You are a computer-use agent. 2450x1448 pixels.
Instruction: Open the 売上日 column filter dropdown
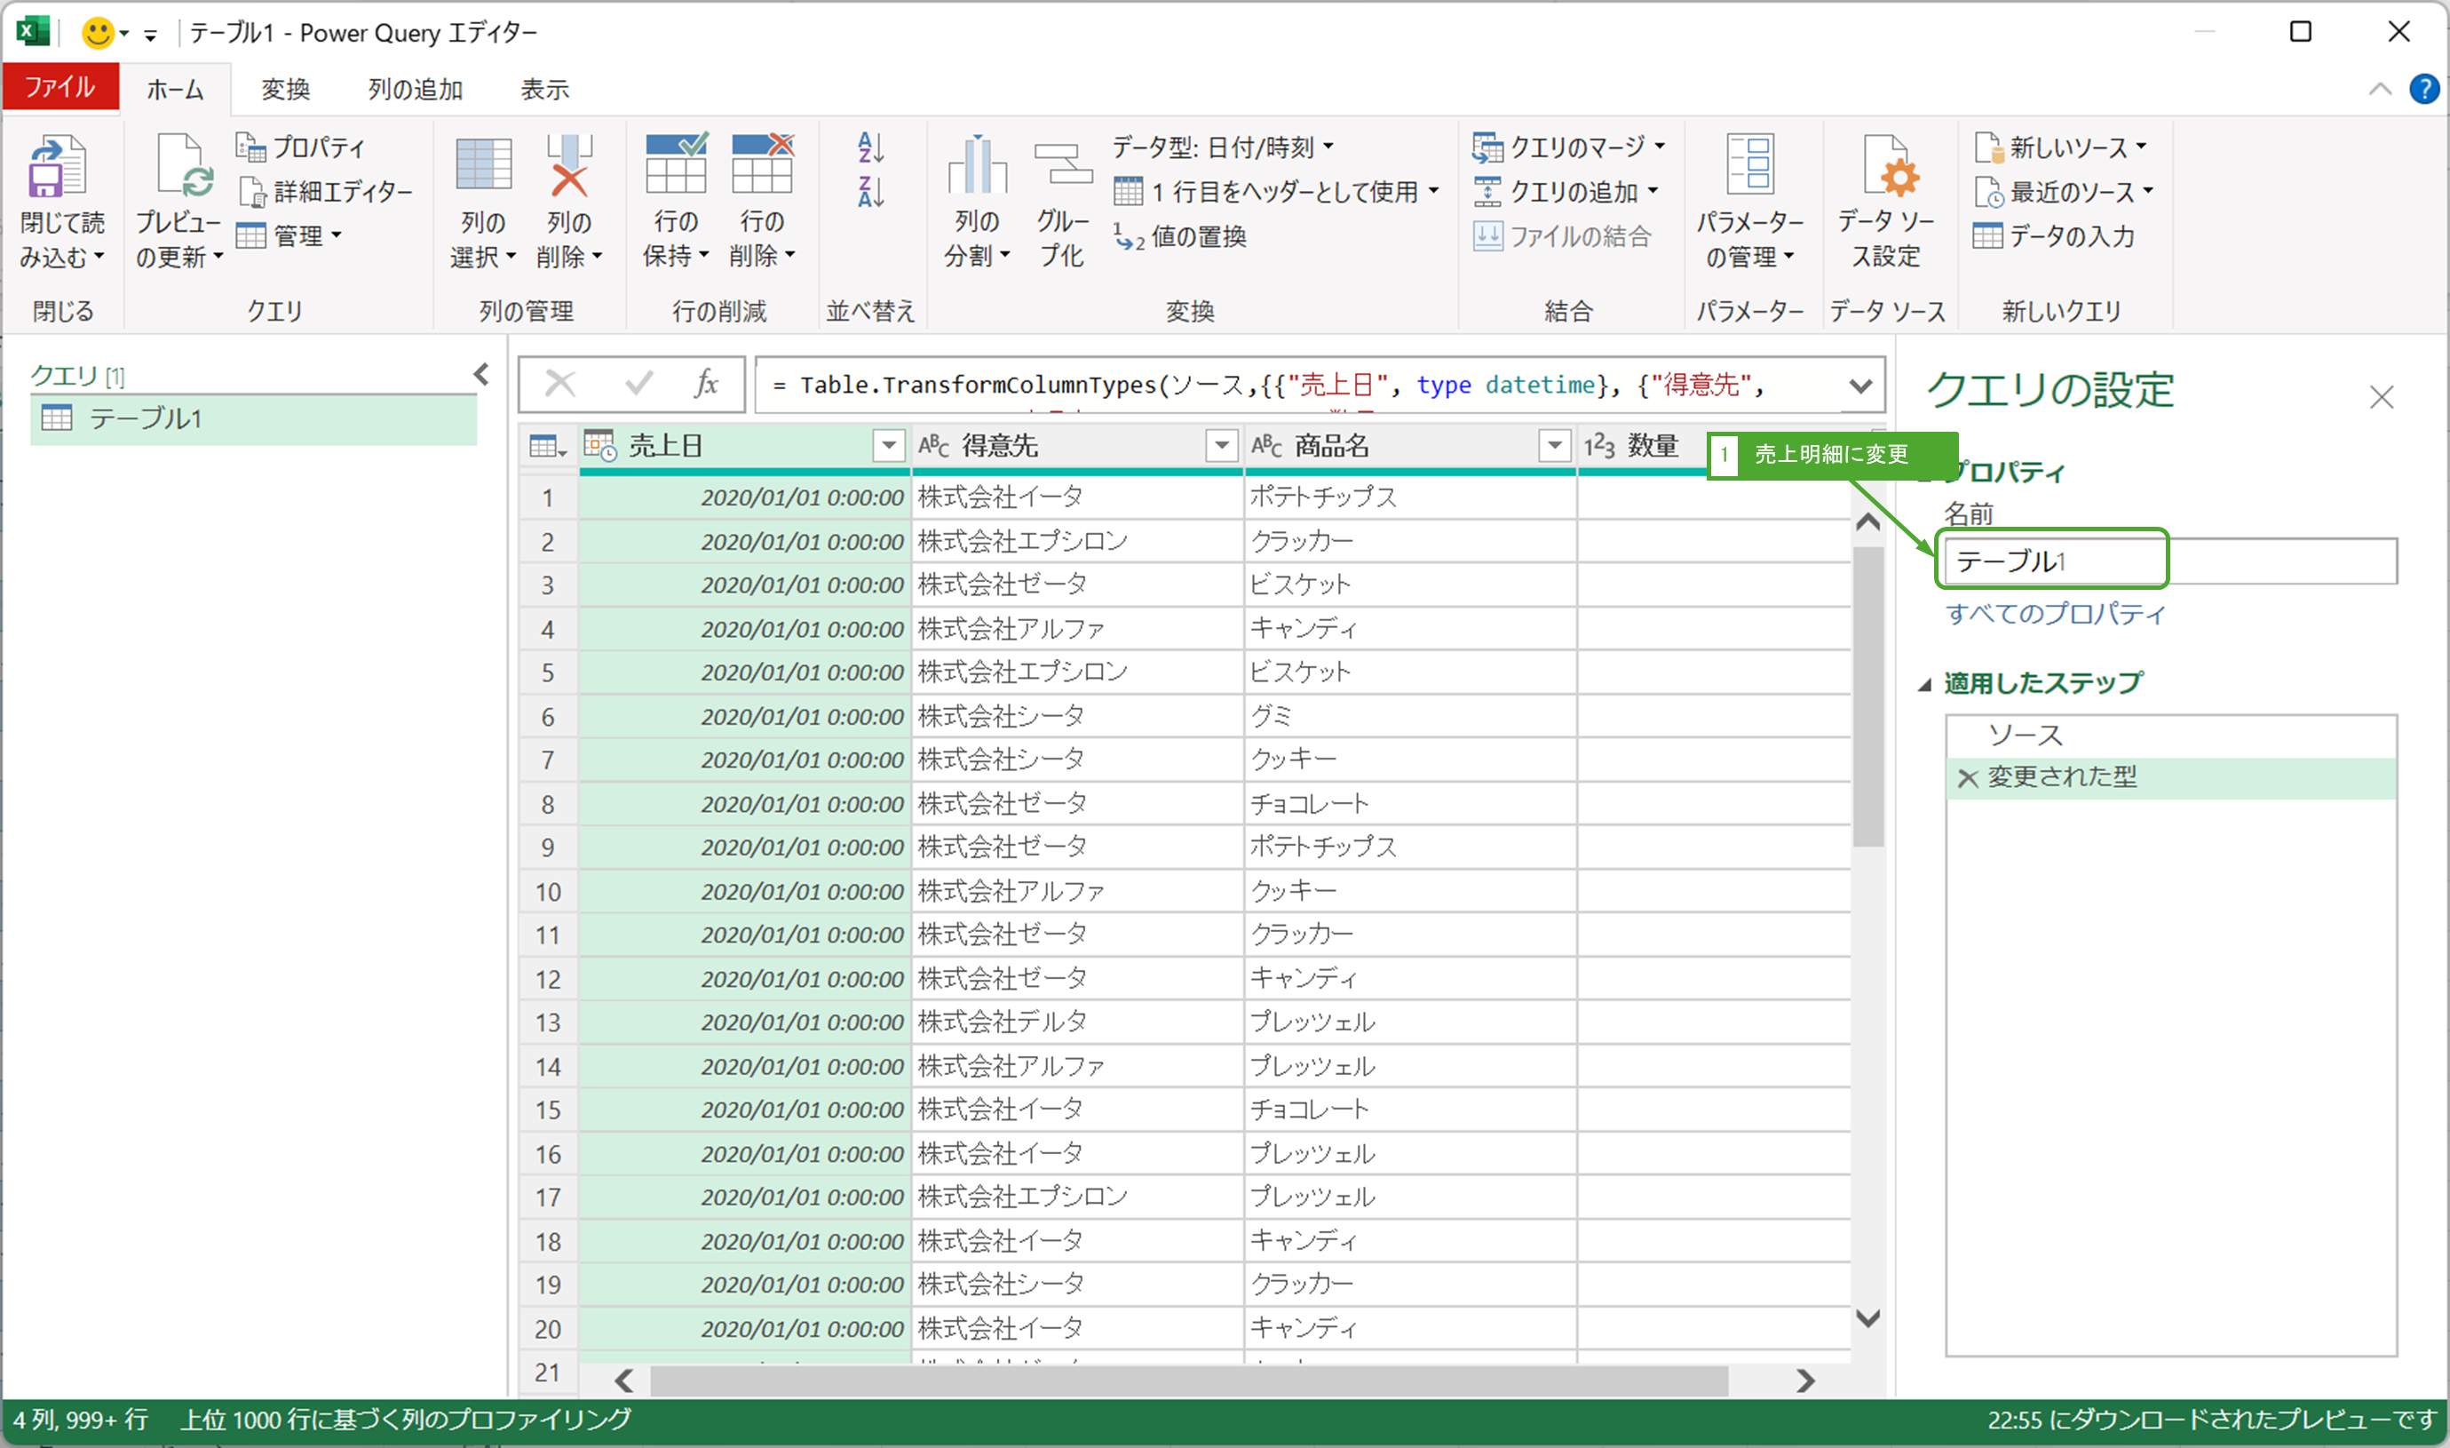(887, 447)
